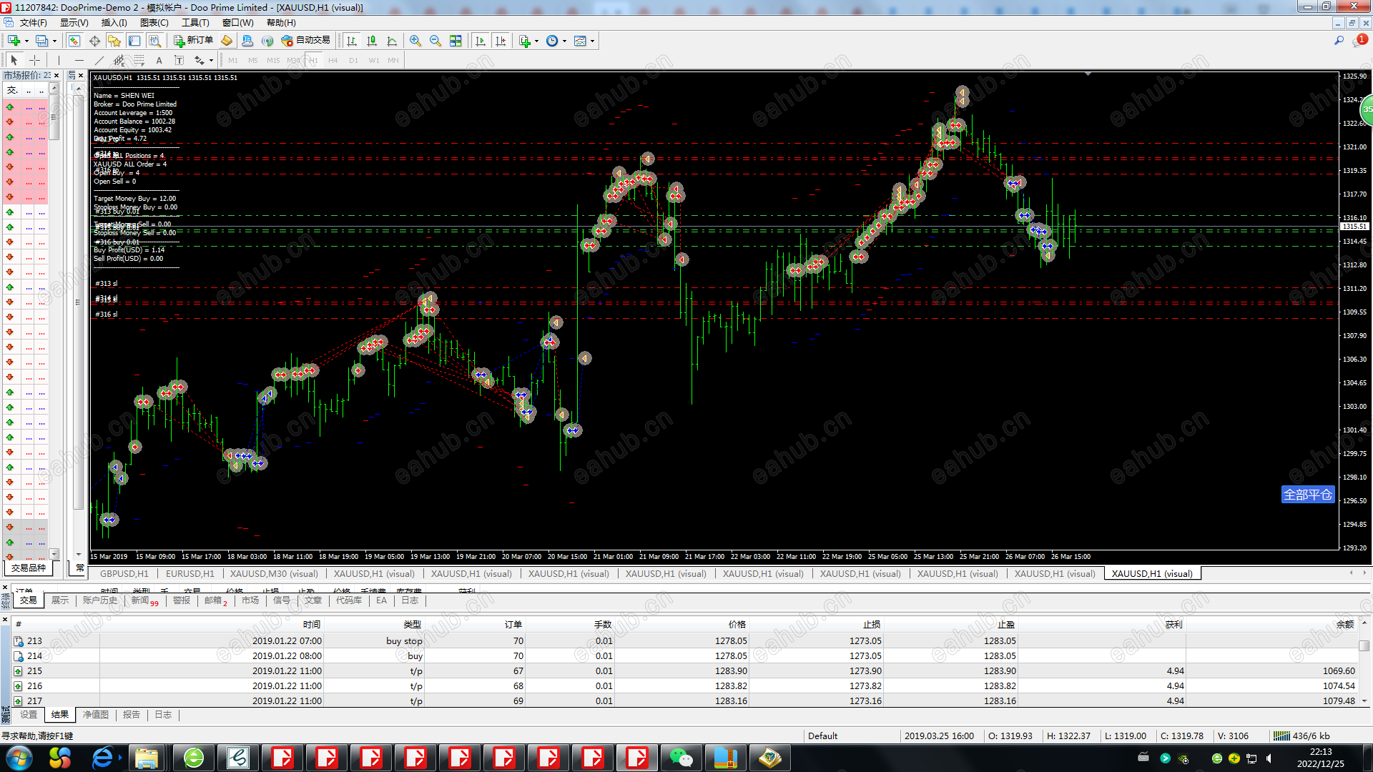Expand the templates dropdown arrow
1373x772 pixels.
pyautogui.click(x=592, y=41)
